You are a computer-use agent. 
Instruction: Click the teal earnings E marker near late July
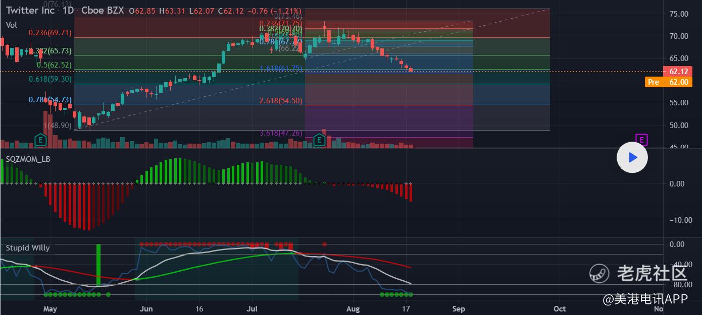tap(319, 140)
